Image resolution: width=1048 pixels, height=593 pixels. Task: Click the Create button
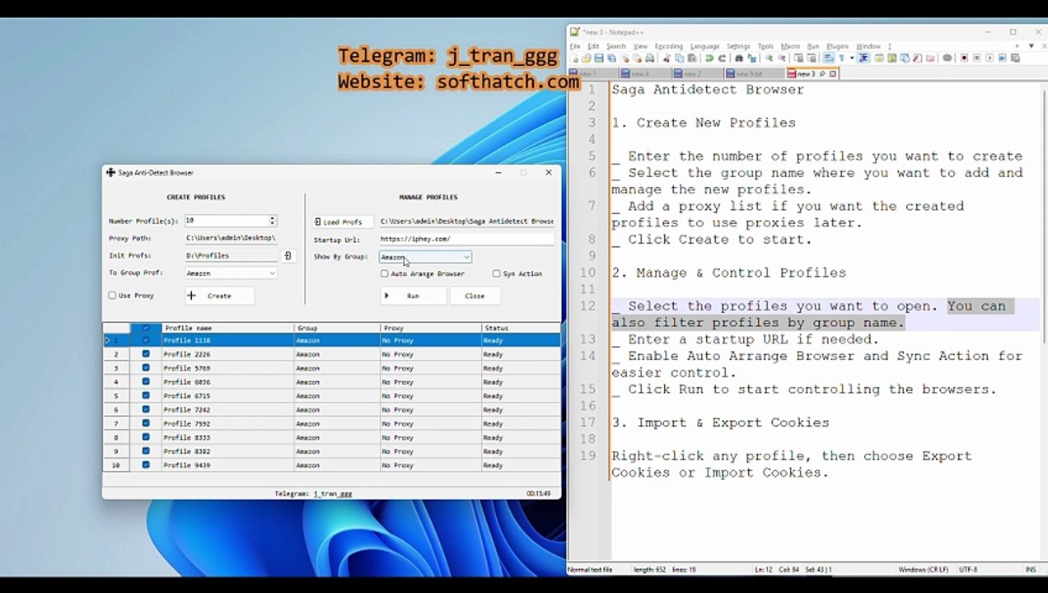click(x=218, y=296)
